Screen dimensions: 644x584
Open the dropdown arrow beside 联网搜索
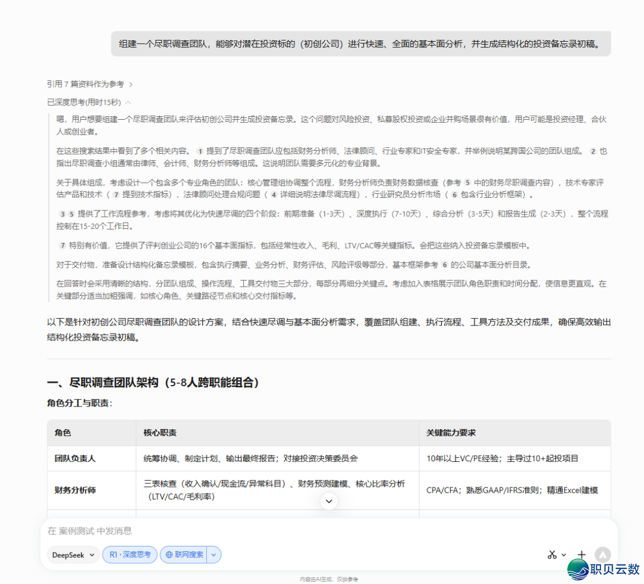(x=213, y=555)
